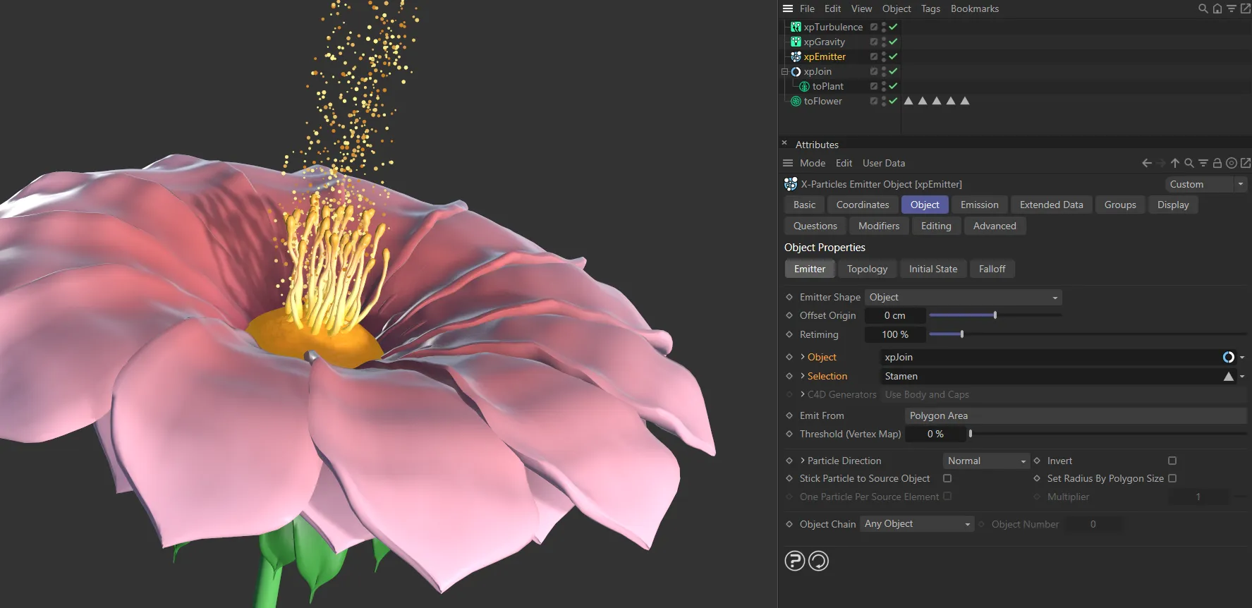1252x608 pixels.
Task: Open the Falloff sub-tab
Action: tap(992, 269)
